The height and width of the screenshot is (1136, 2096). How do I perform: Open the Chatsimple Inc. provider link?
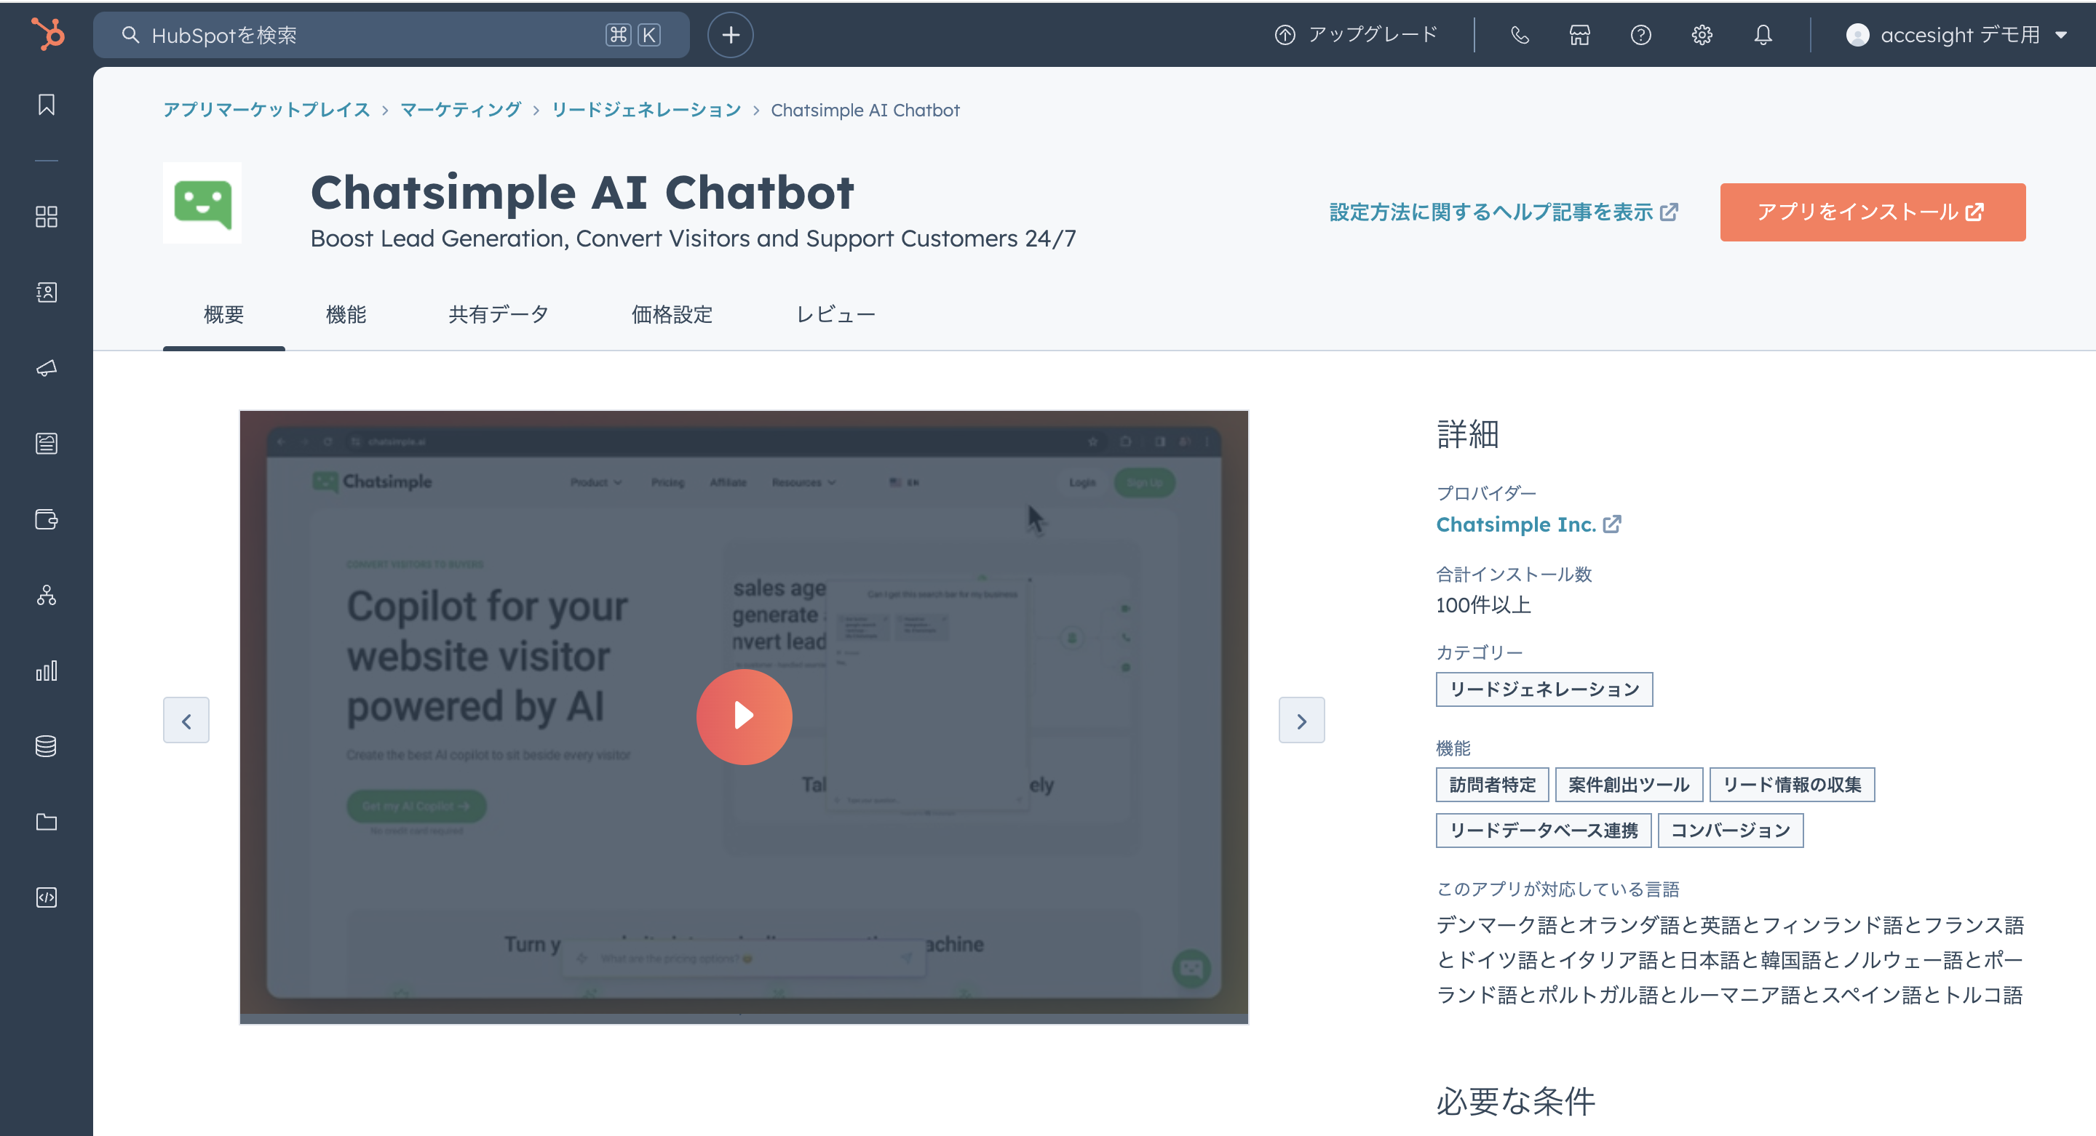[x=1528, y=524]
